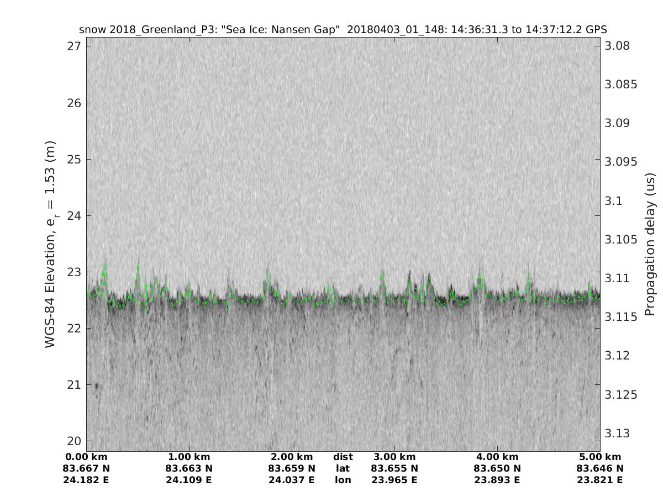The image size is (663, 497).
Task: Click the "83.655 N" latitude label
Action: [x=394, y=468]
